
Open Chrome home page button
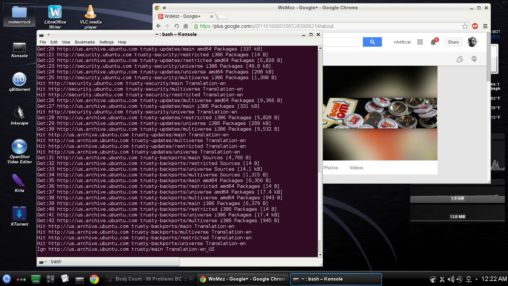[x=186, y=26]
